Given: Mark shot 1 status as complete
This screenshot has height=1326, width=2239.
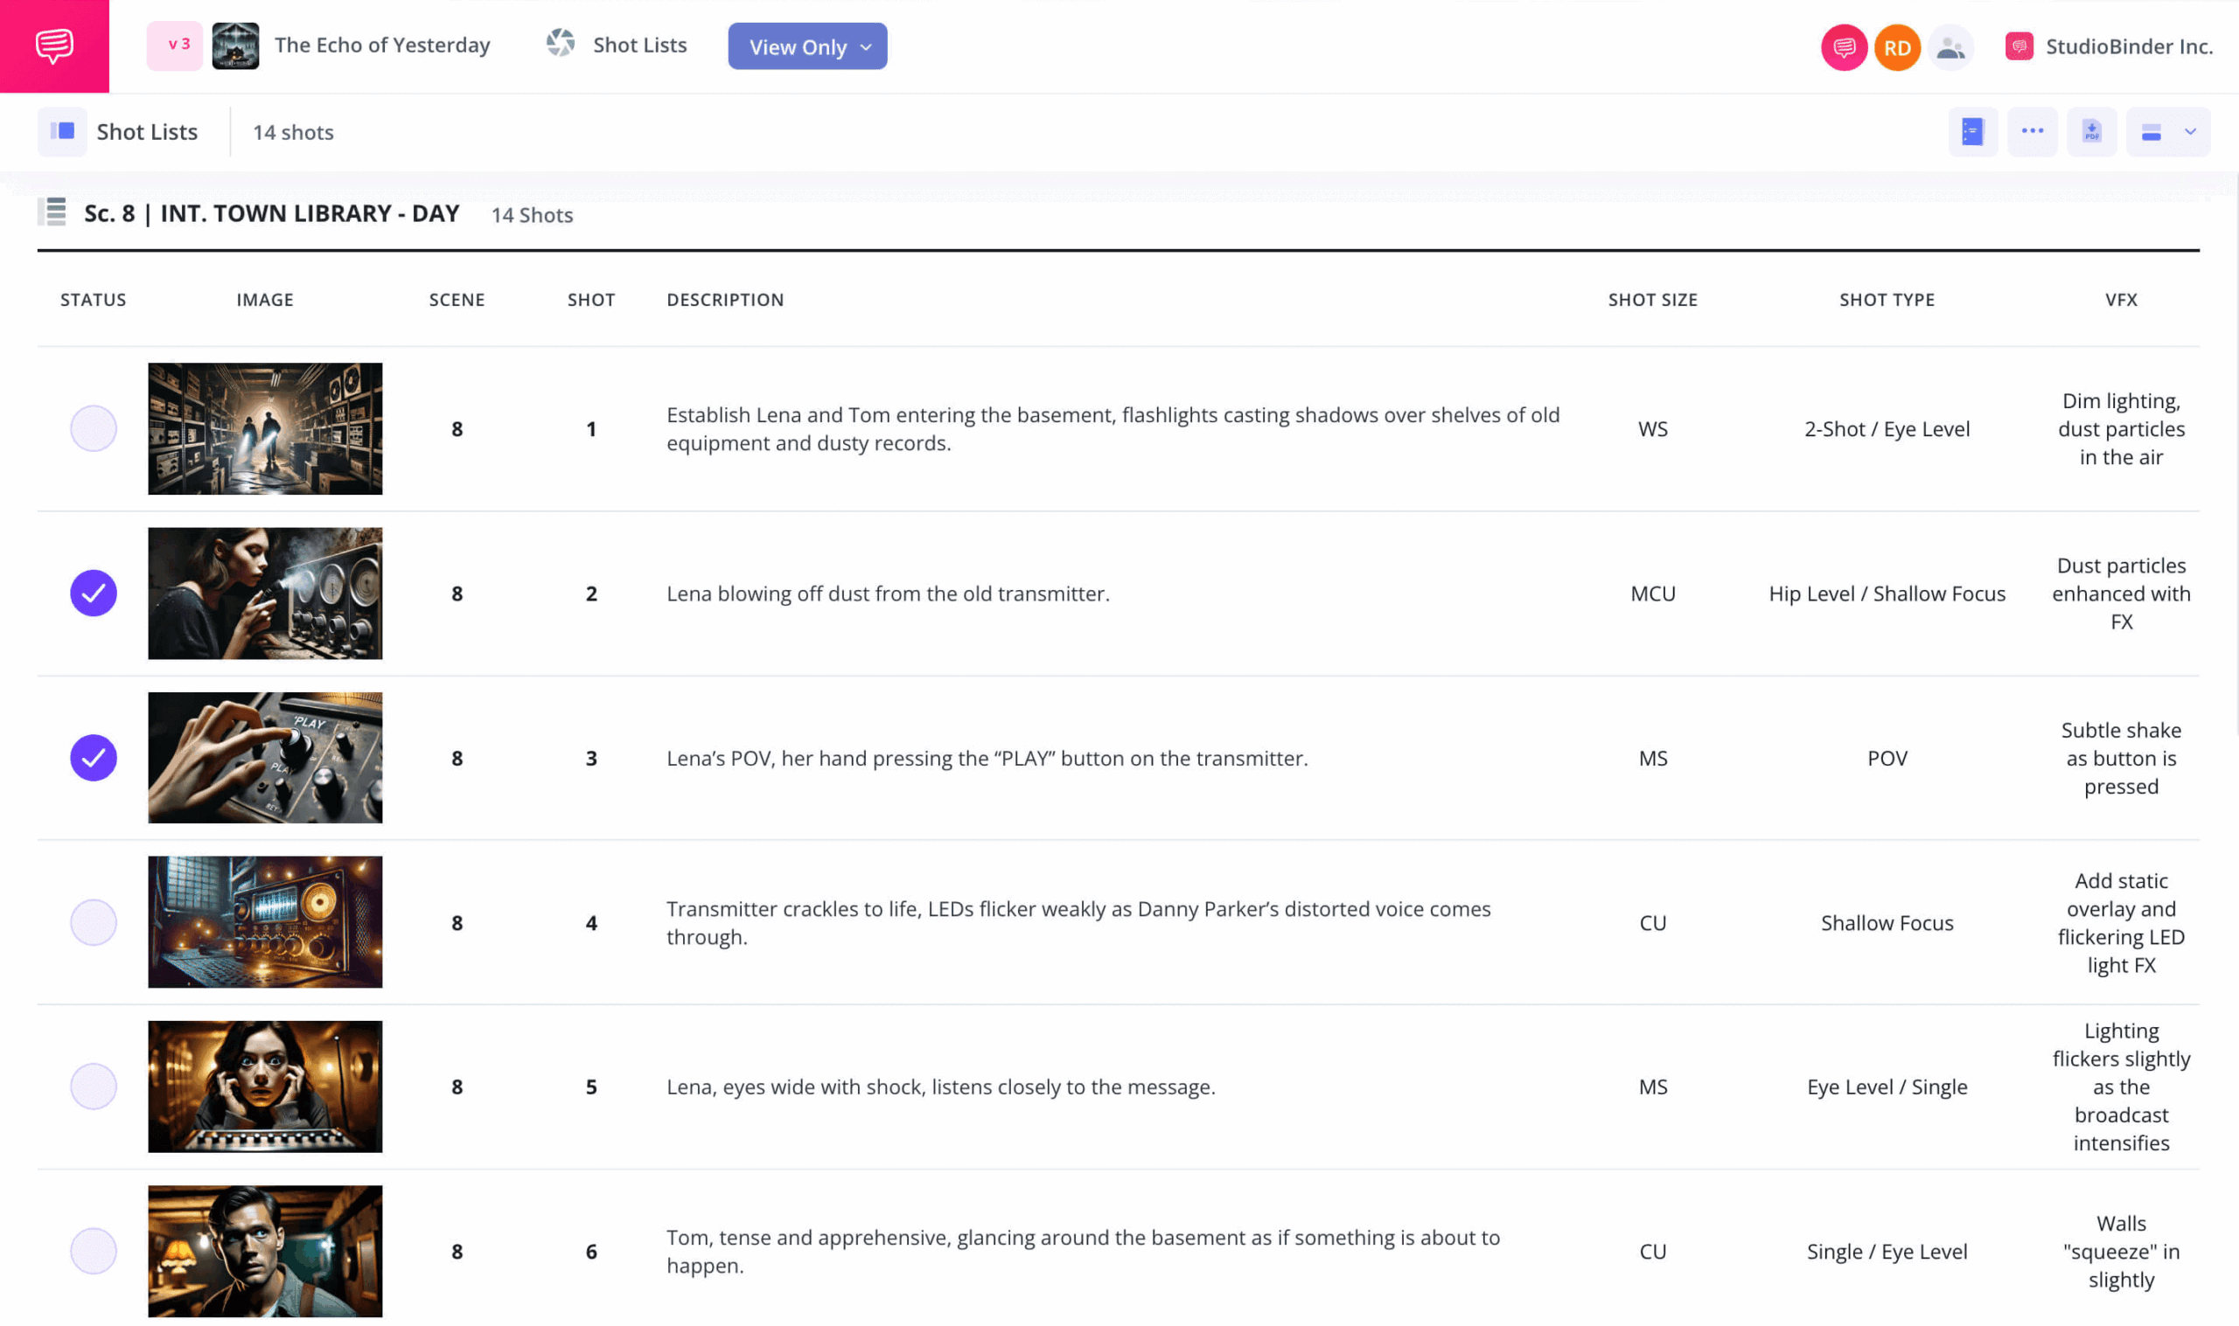Looking at the screenshot, I should (93, 429).
